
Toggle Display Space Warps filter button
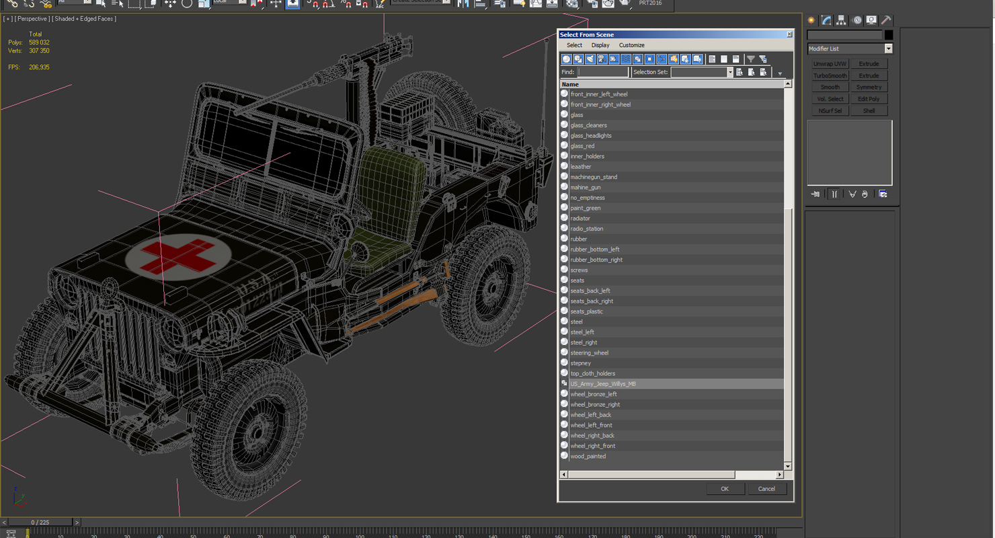(x=626, y=59)
